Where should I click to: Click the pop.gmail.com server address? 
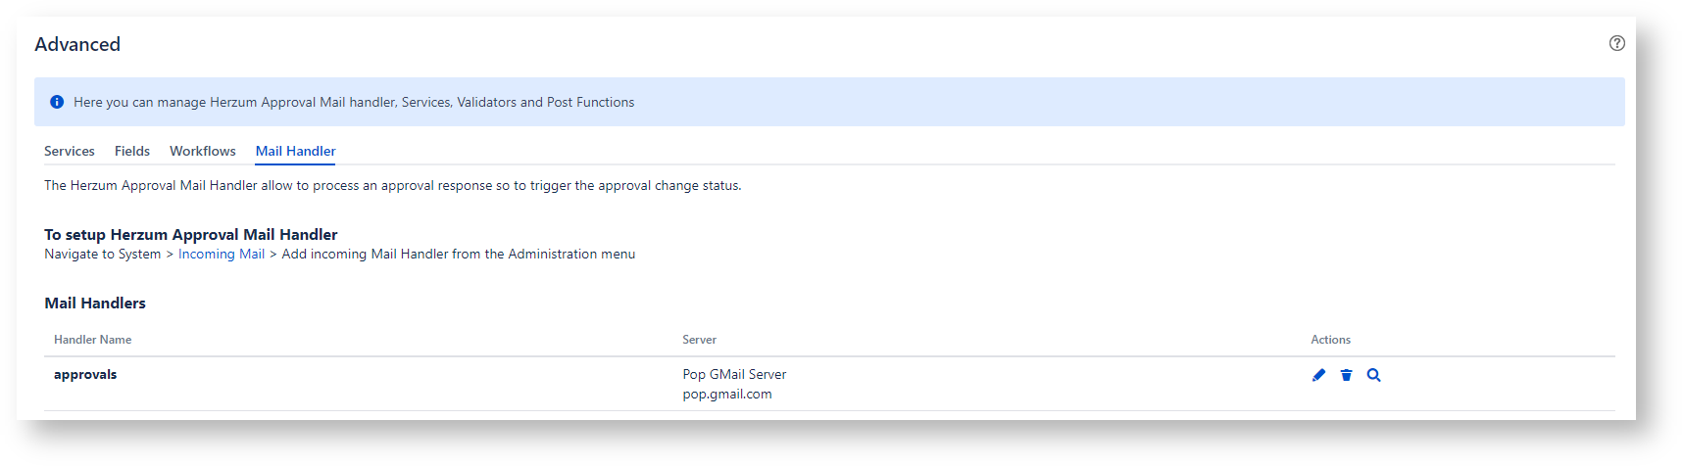click(726, 394)
